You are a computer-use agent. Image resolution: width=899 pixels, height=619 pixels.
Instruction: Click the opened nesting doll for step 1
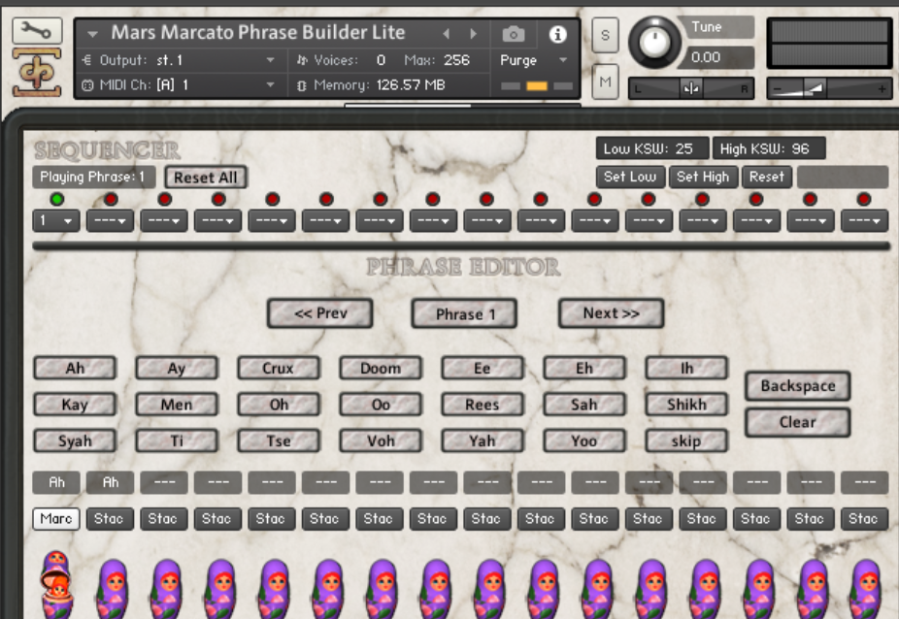coord(56,585)
